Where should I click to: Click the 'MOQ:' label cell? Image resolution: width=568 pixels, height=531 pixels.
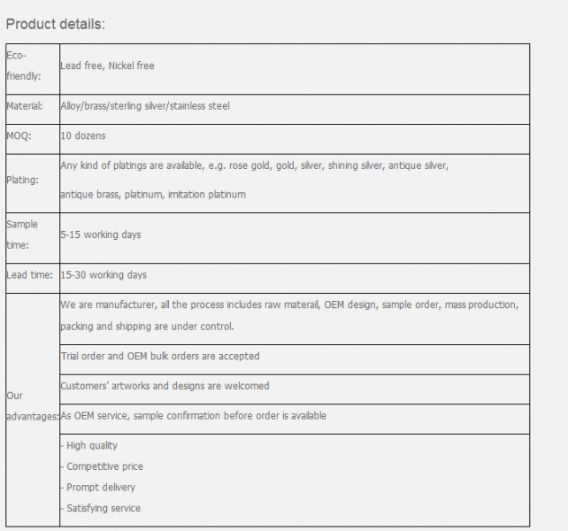coord(19,136)
